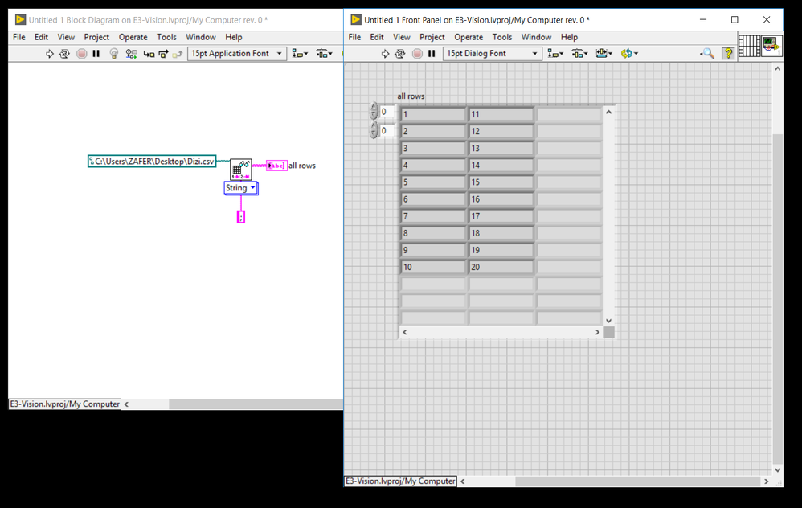
Task: Open Tools menu in Block Diagram window
Action: click(166, 37)
